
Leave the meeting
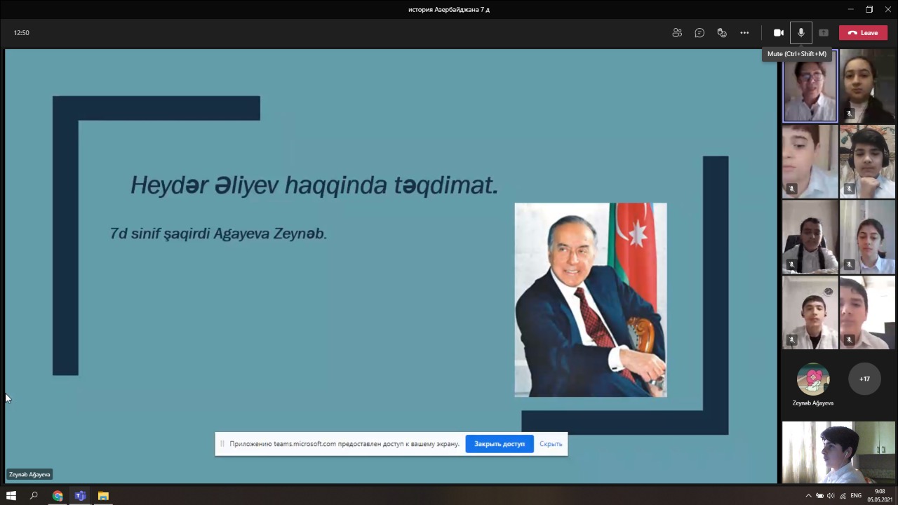click(863, 33)
